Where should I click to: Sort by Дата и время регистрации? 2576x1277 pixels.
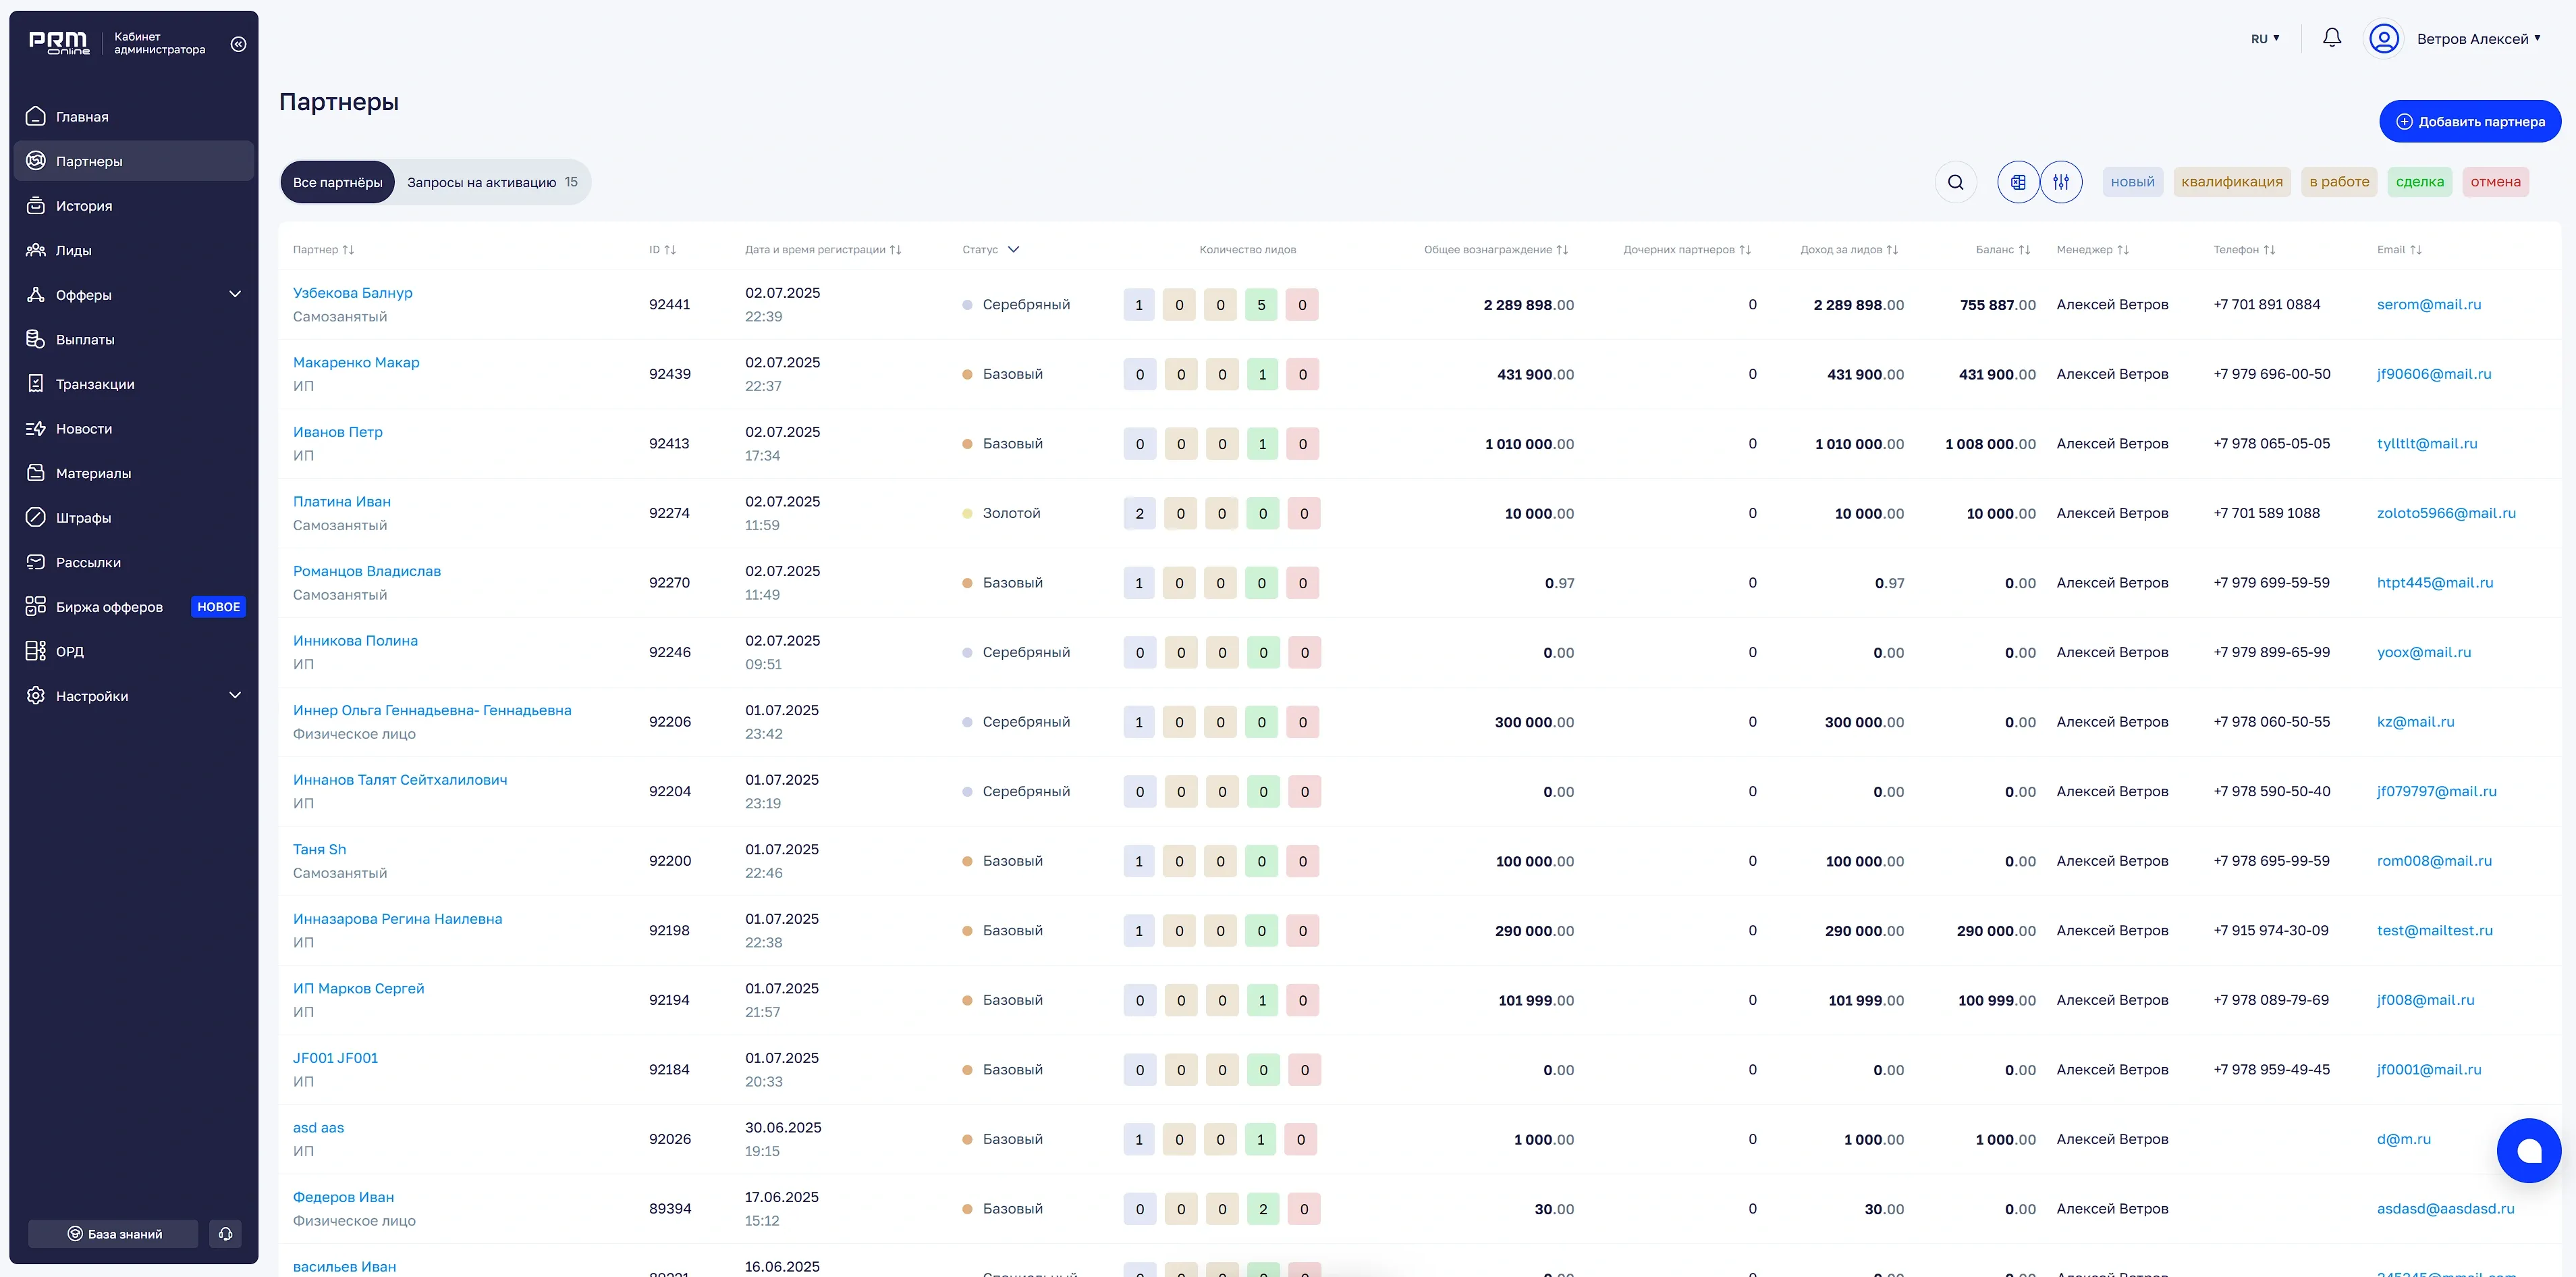point(895,249)
